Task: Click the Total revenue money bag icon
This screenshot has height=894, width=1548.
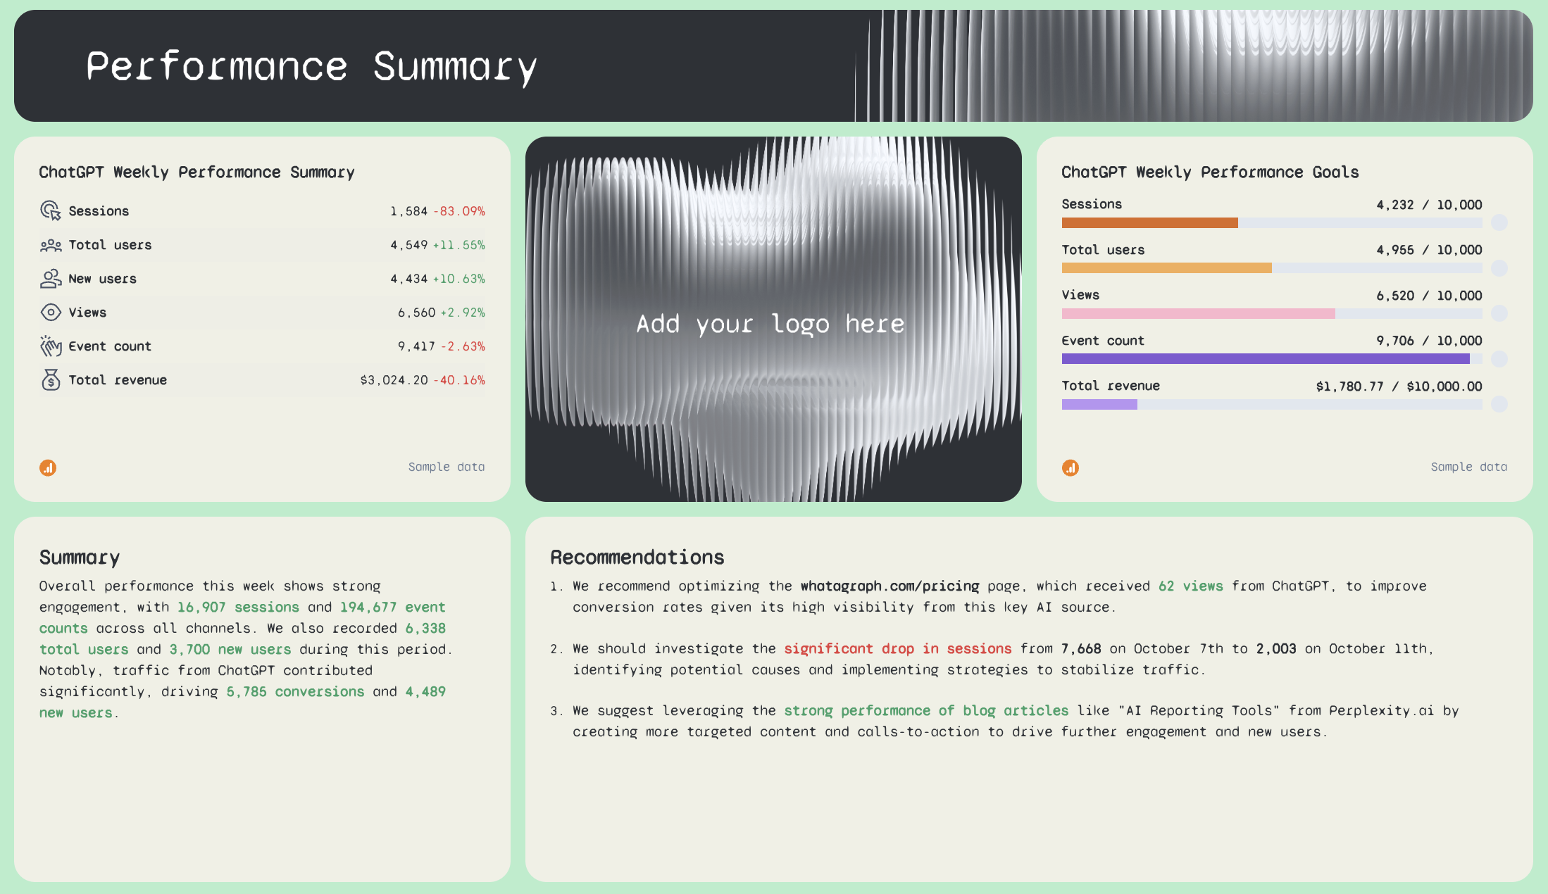Action: click(x=49, y=379)
